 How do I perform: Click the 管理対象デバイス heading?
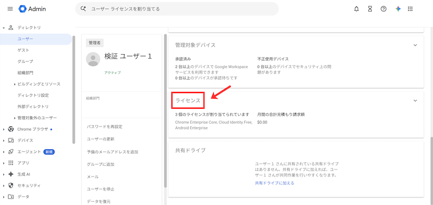[x=195, y=45]
